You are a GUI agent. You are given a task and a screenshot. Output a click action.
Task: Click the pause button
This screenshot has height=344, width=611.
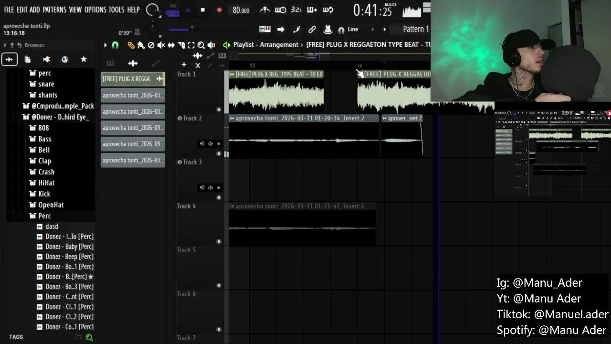[x=188, y=10]
